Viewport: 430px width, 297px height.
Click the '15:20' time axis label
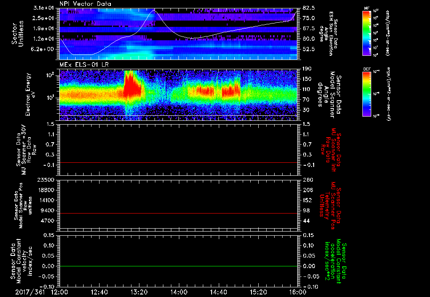(258, 292)
